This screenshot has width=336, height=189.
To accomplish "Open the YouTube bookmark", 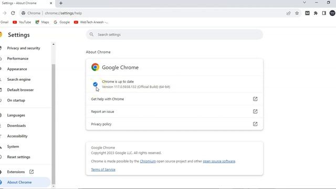I will [22, 22].
